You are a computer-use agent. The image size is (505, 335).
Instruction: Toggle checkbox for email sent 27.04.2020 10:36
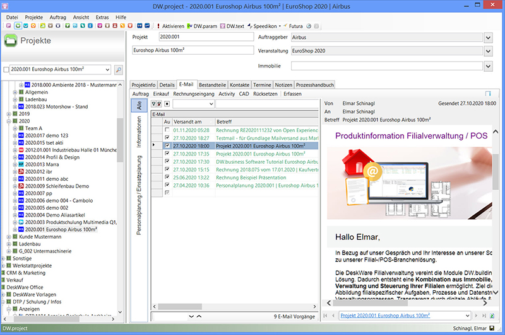click(x=167, y=185)
